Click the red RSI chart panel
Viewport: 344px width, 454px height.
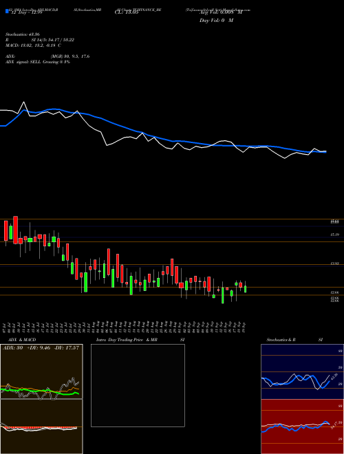(302, 426)
